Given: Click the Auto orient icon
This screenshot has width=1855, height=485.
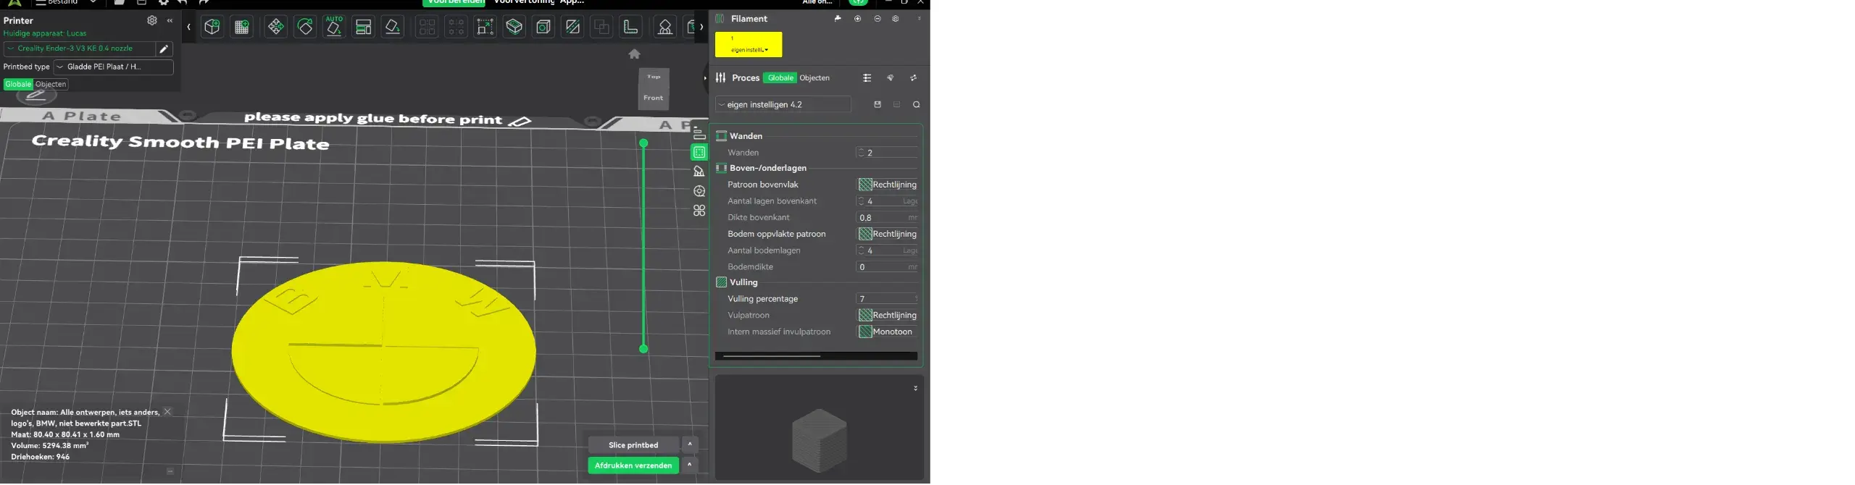Looking at the screenshot, I should (334, 28).
